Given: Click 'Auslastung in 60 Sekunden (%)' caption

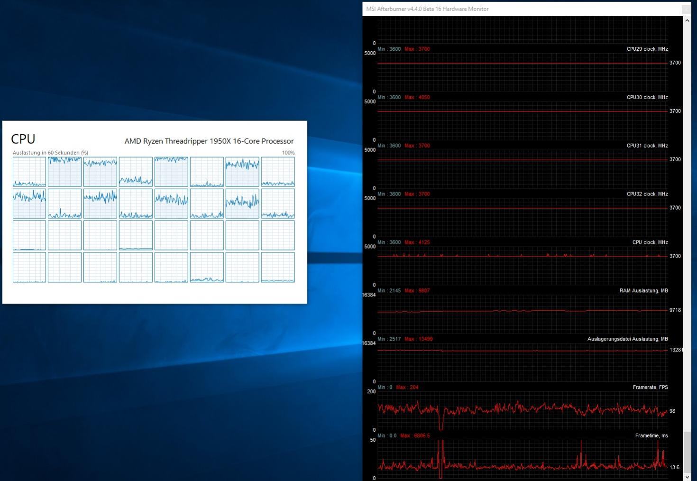Looking at the screenshot, I should [50, 153].
